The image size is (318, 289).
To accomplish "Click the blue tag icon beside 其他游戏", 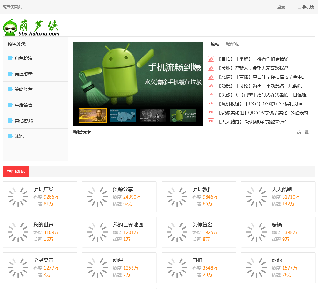I will coord(10,121).
